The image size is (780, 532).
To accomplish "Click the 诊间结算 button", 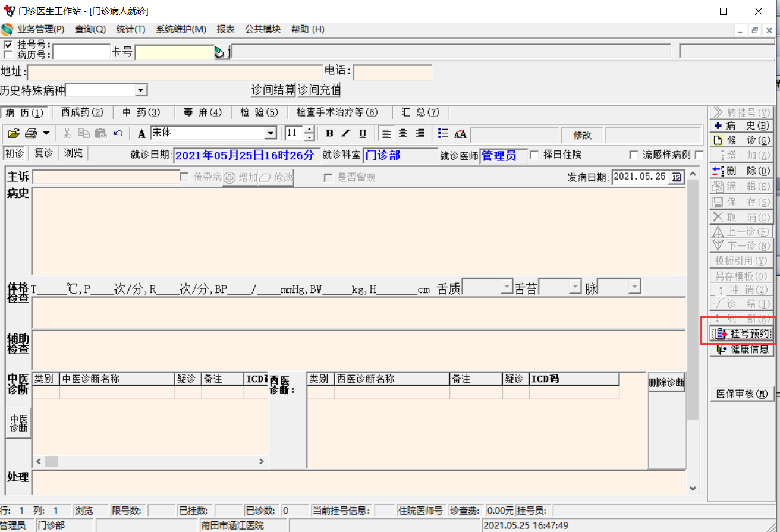I will pos(273,90).
